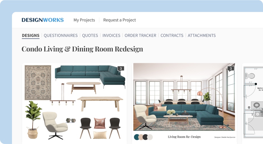Viewport: 263px width, 144px height.
Task: Select the dark gray color swatch
Action: point(145,137)
